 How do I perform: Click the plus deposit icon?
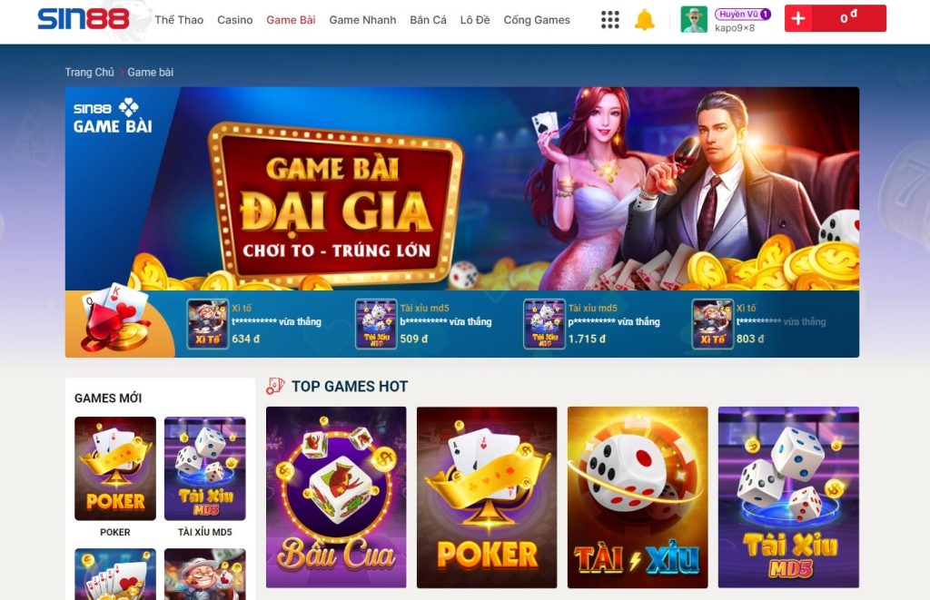coord(798,18)
